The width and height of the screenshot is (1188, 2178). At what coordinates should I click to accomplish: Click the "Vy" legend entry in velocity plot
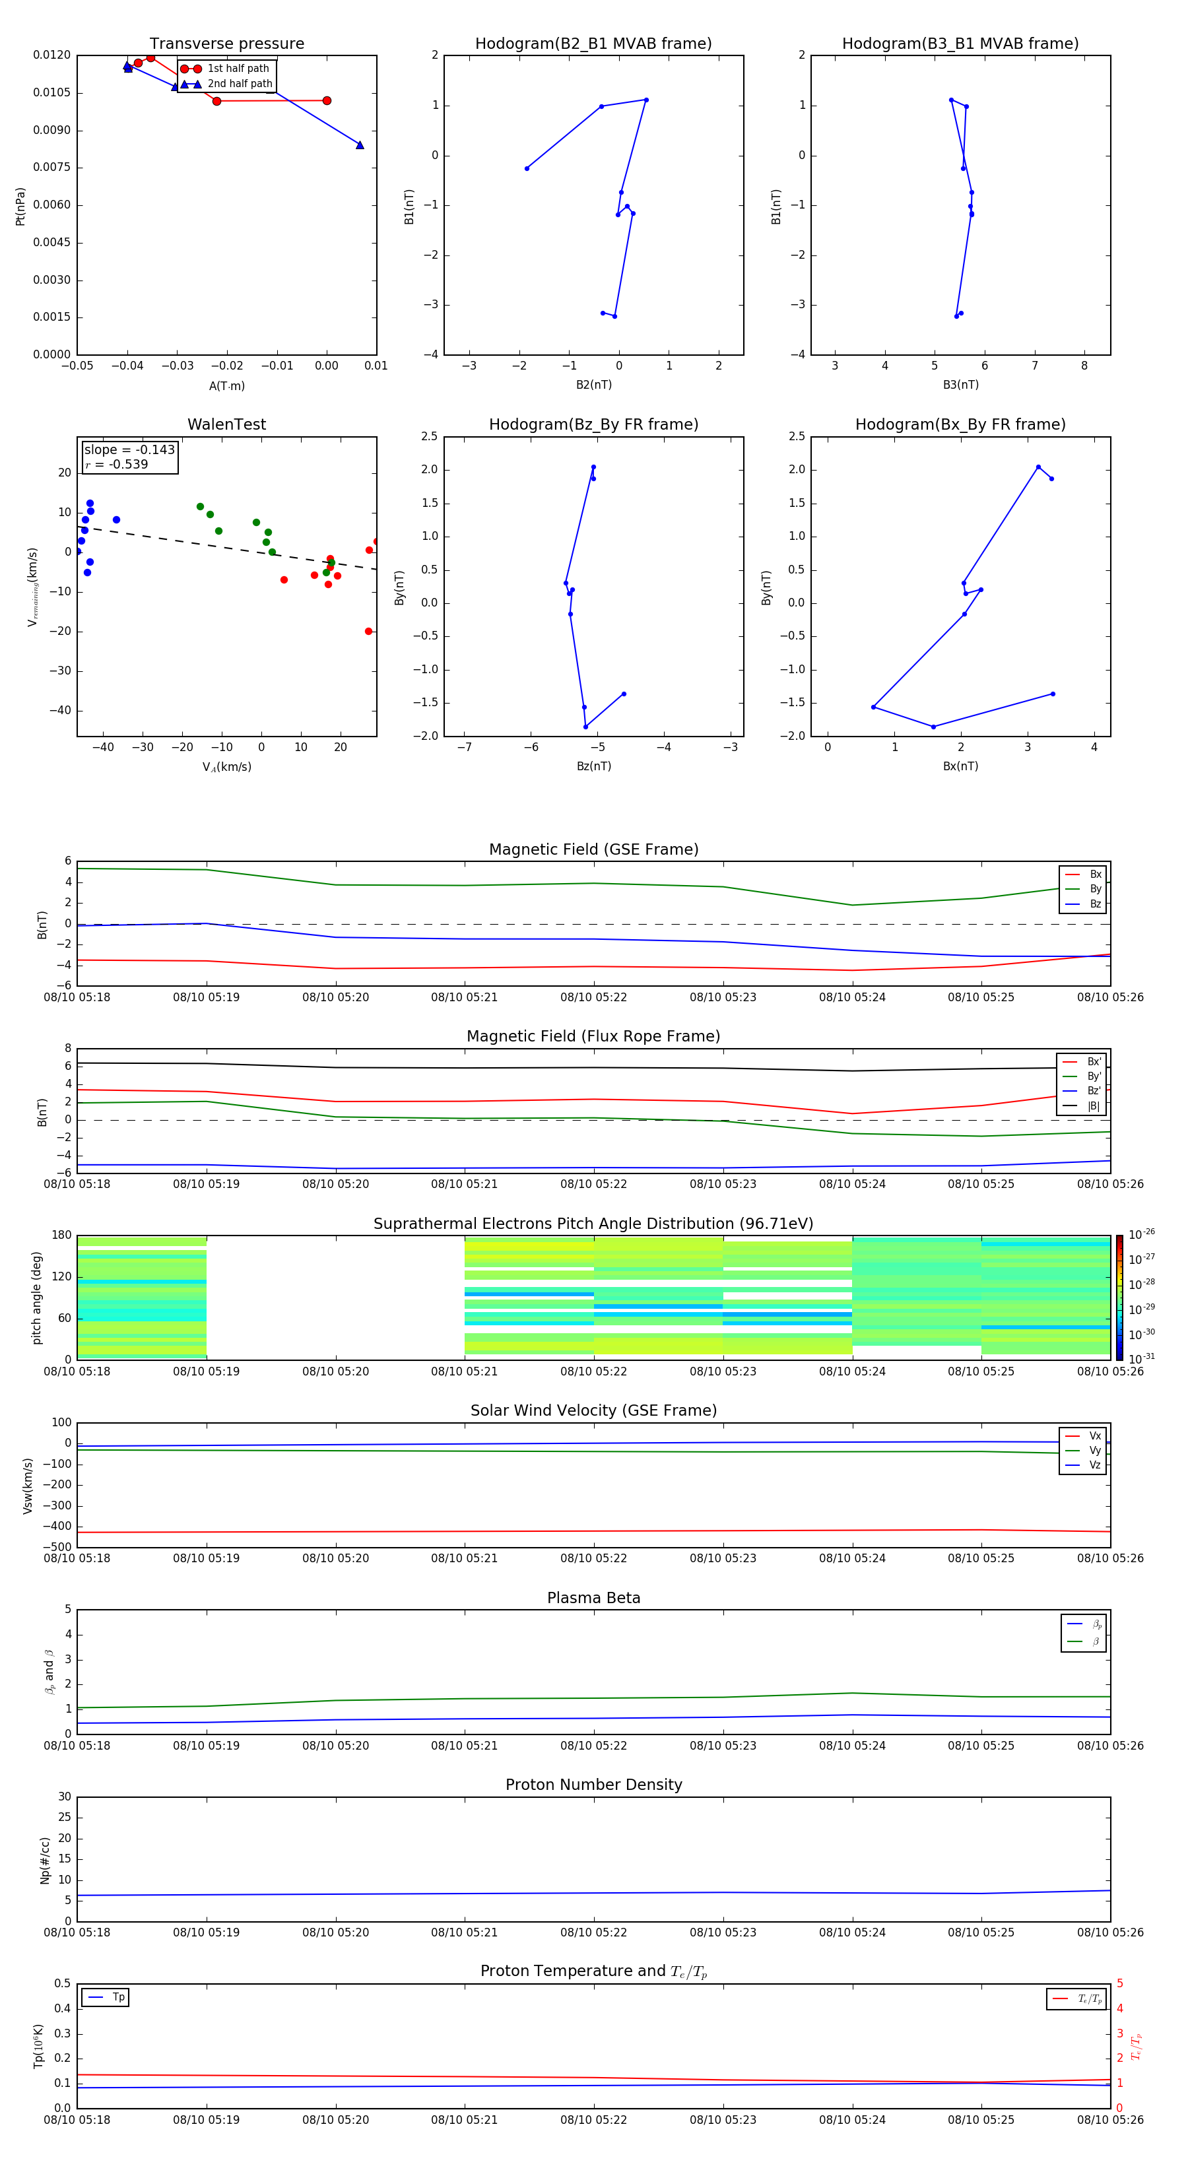click(1083, 1451)
